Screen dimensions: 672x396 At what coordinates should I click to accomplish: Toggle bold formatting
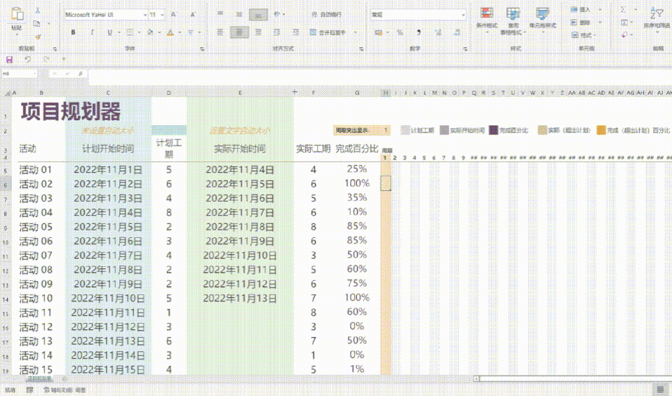(73, 32)
